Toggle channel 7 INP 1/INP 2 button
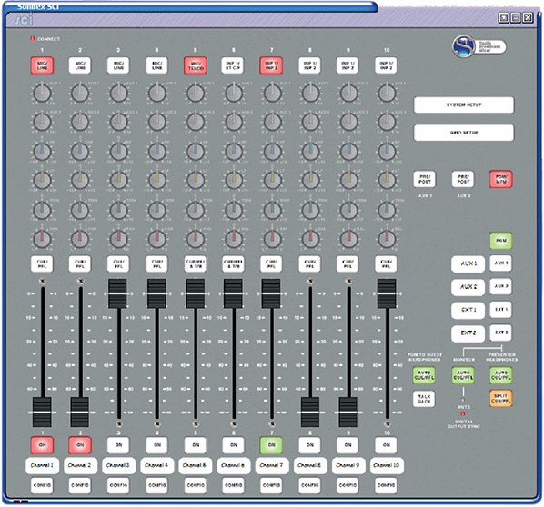The image size is (544, 507). coord(271,65)
